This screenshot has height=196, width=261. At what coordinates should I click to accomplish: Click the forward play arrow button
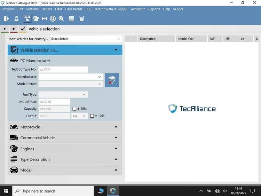click(x=5, y=29)
